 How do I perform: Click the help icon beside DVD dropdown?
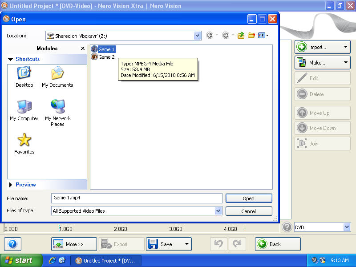click(287, 227)
